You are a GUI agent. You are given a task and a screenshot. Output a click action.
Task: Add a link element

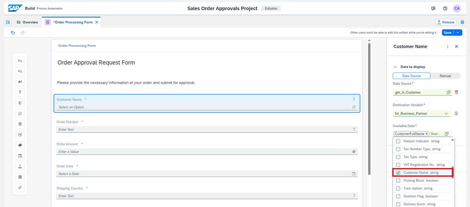20,187
